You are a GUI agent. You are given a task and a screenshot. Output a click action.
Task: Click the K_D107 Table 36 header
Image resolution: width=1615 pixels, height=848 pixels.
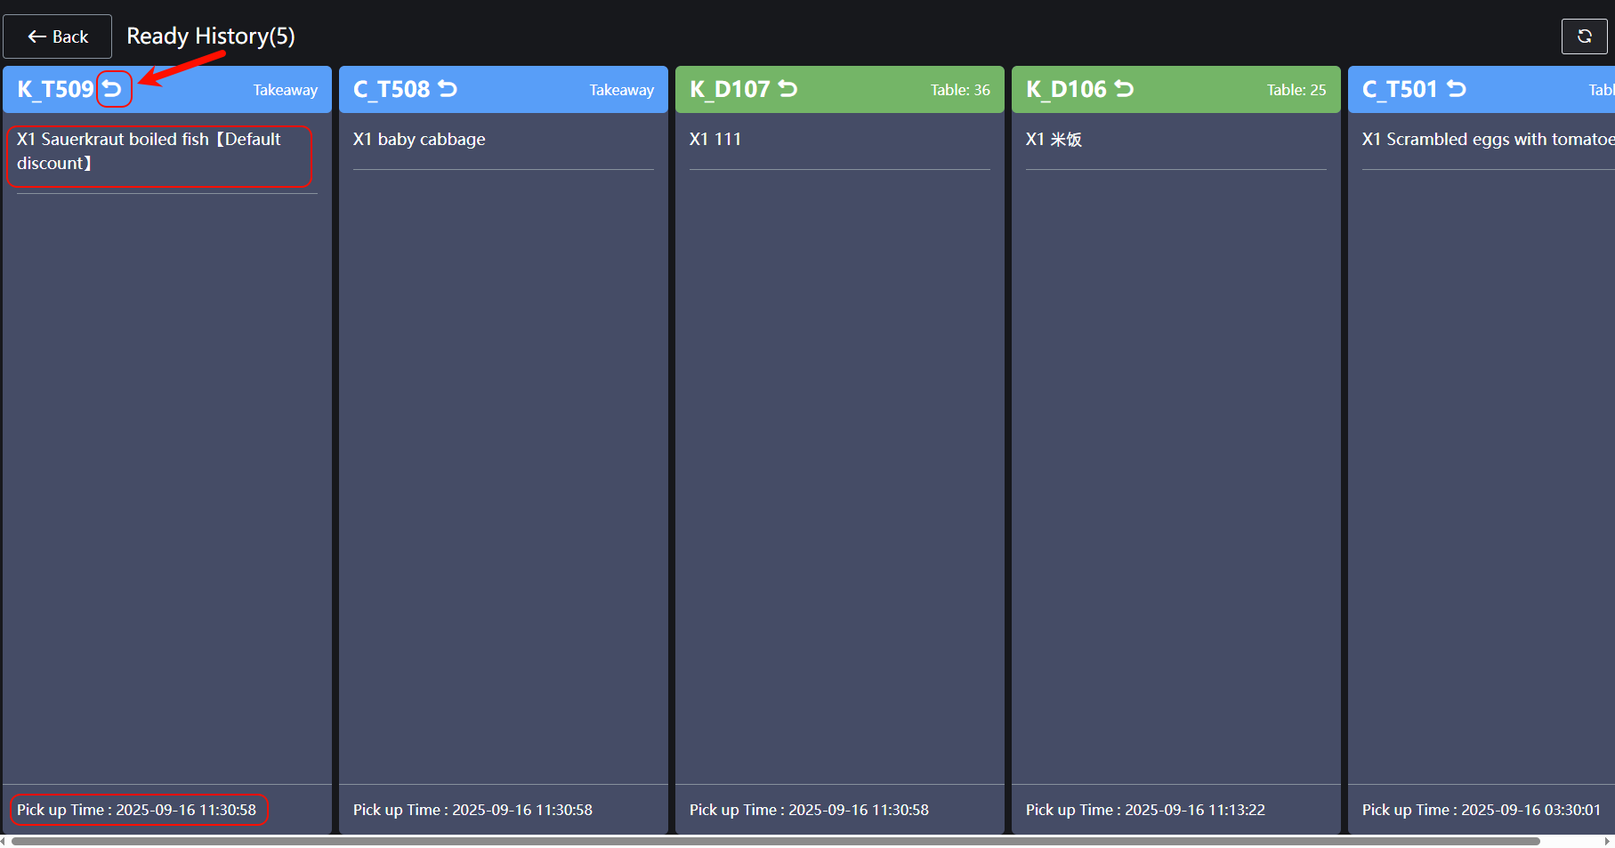[x=959, y=90]
